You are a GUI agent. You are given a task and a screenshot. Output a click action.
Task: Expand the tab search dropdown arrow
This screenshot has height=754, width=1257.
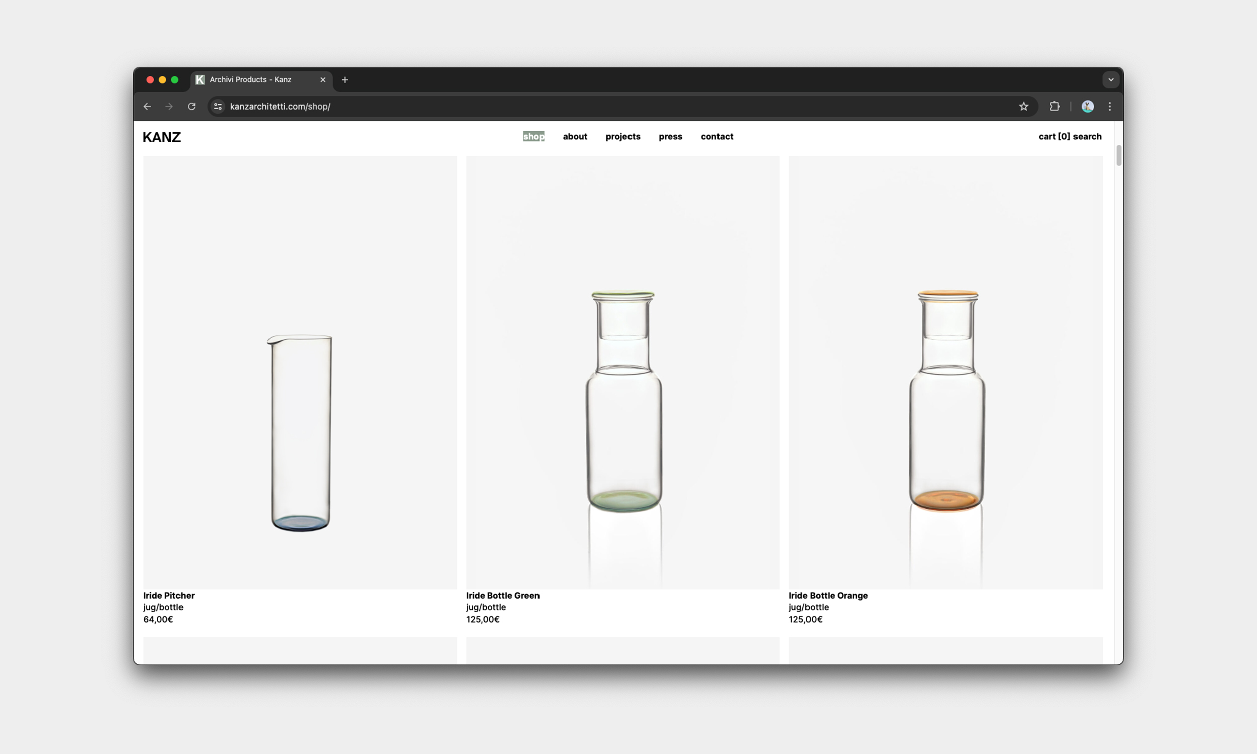pos(1111,80)
